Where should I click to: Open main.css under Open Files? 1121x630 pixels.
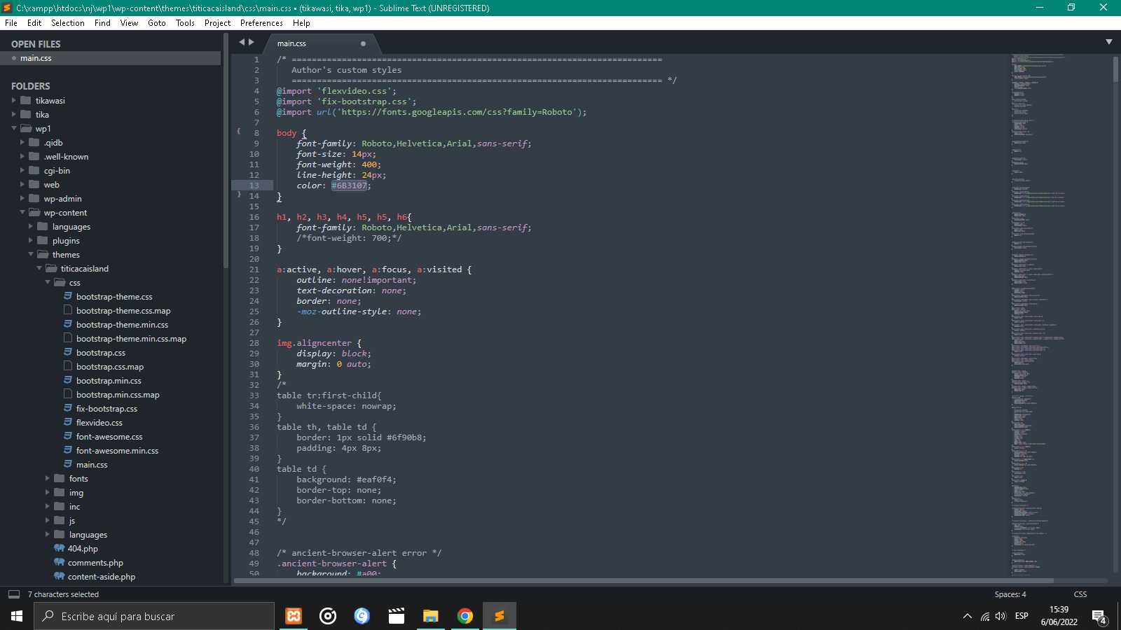(x=36, y=59)
